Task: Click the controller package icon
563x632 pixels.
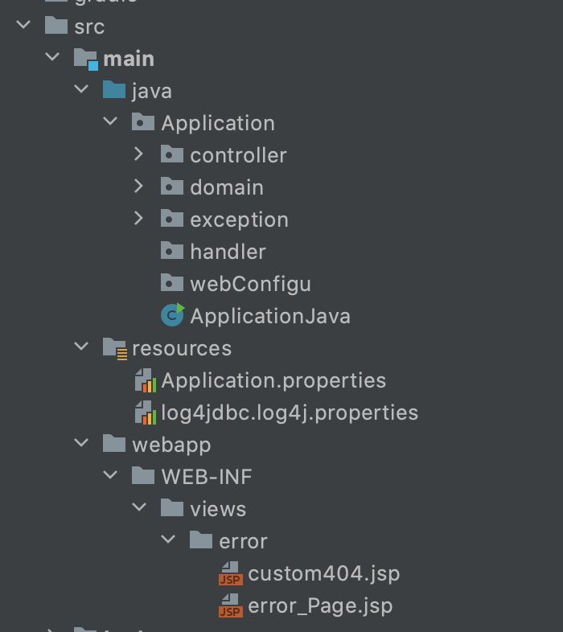Action: [x=172, y=154]
